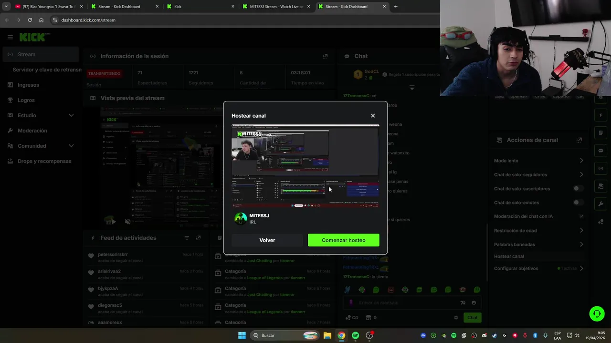Pop out the Información de la sesión panel

325,56
